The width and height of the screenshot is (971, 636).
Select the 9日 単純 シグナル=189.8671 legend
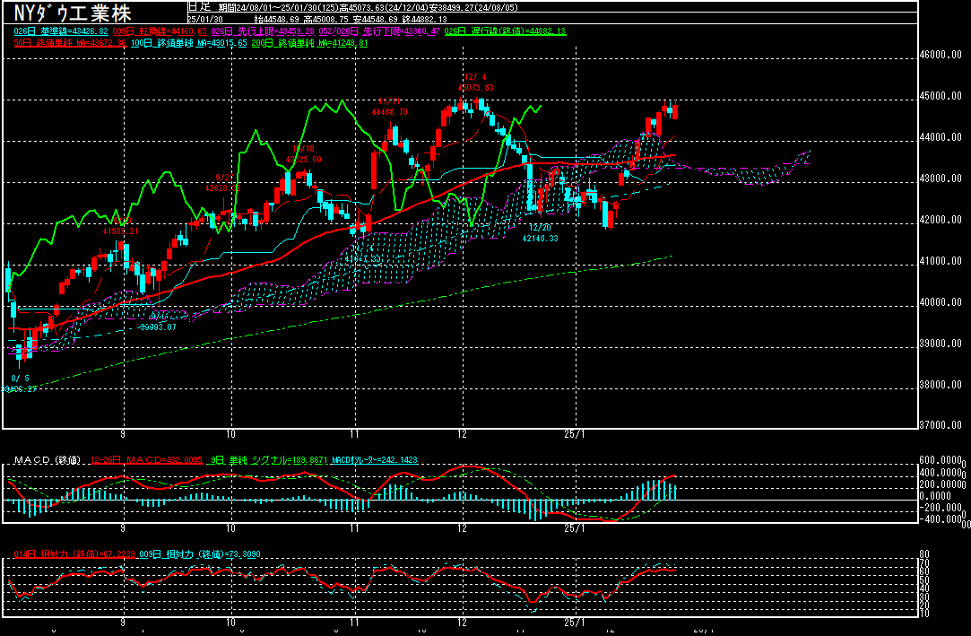267,460
